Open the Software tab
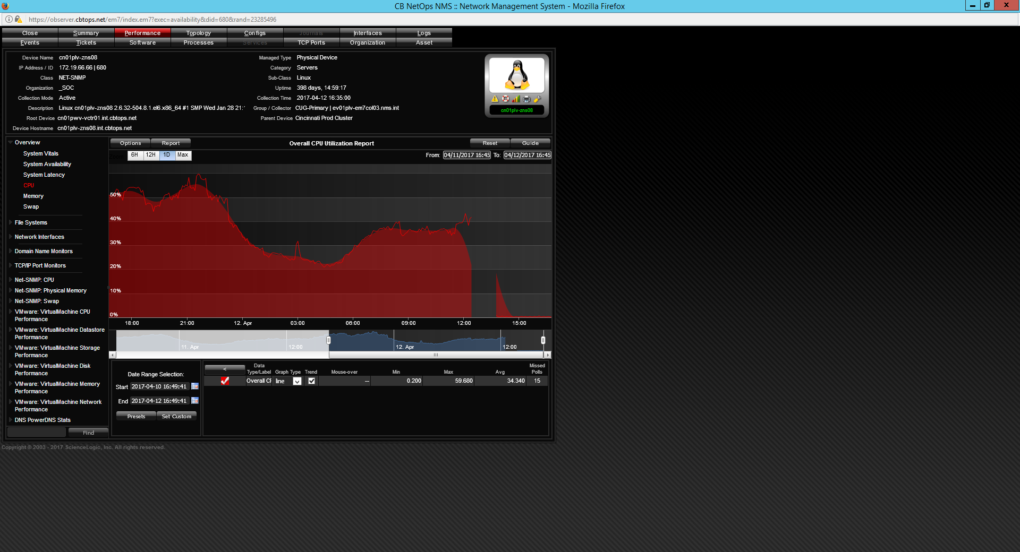The image size is (1020, 552). (142, 42)
